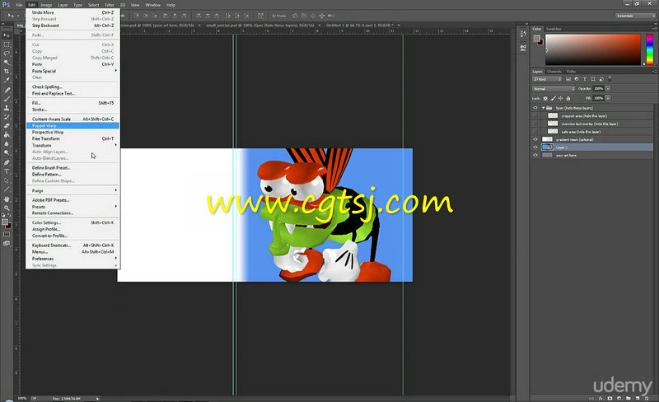Viewport: 659px width, 402px height.
Task: Open the blend mode Normal dropdown
Action: click(554, 89)
